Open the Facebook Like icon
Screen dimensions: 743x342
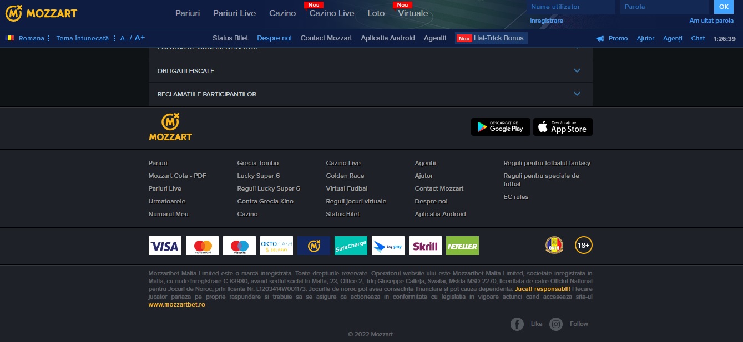pyautogui.click(x=517, y=324)
